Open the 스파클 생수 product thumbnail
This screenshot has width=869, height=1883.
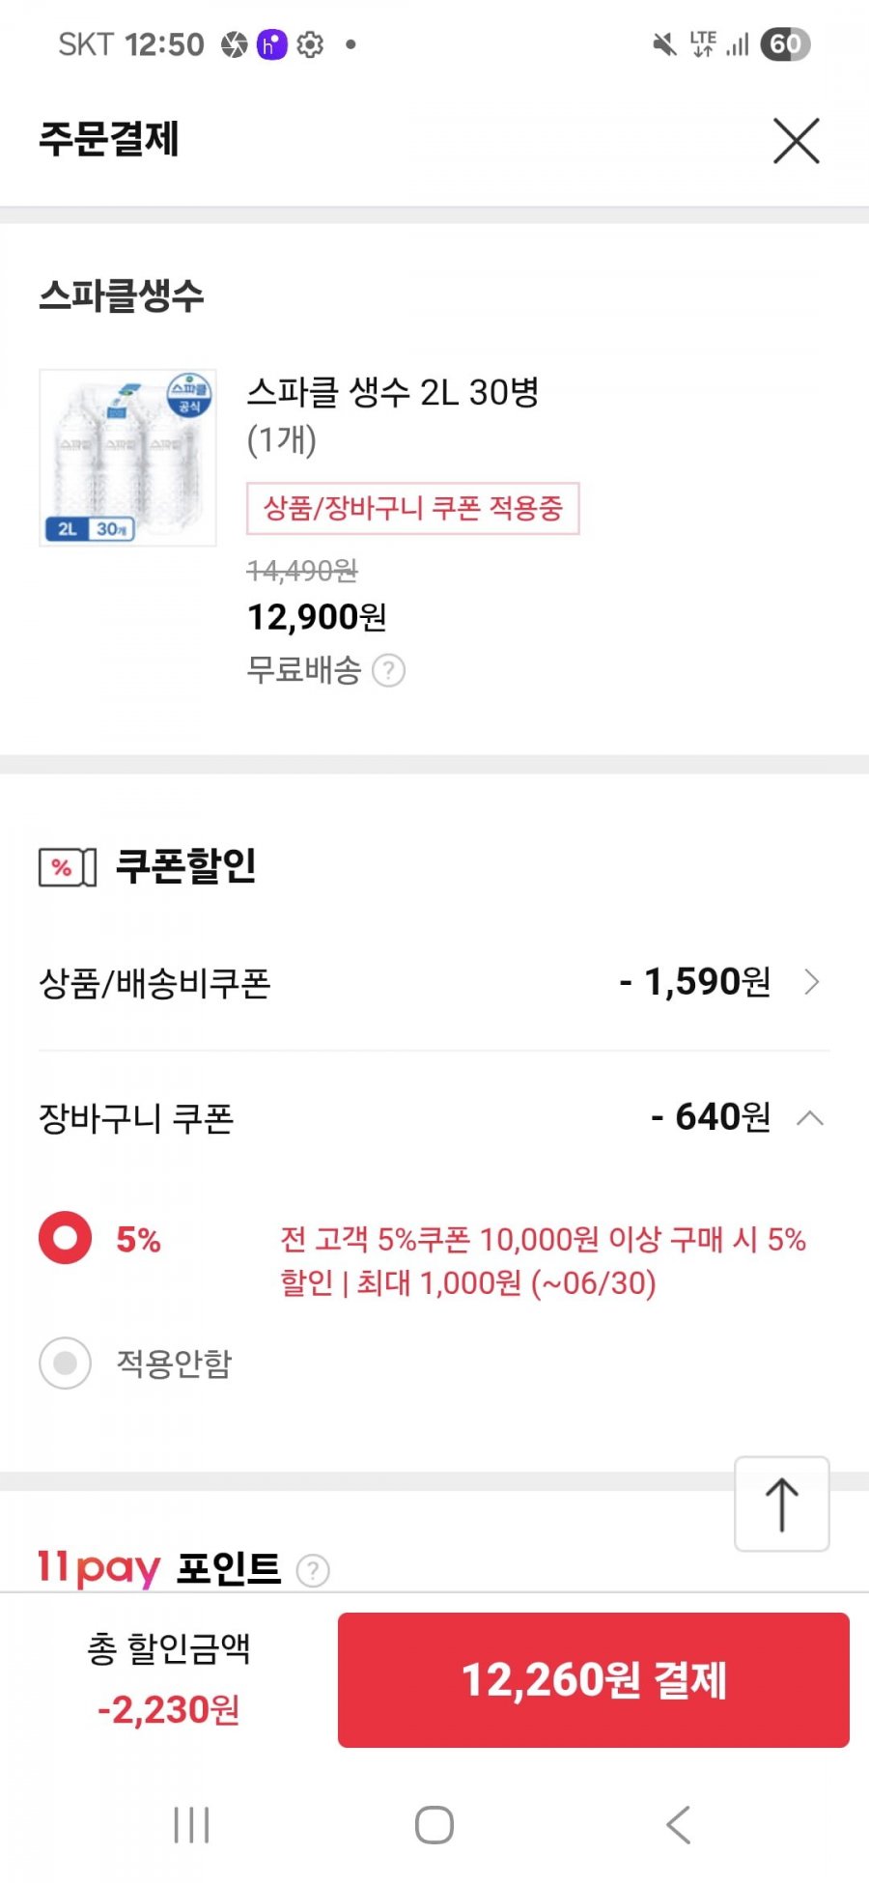click(127, 458)
